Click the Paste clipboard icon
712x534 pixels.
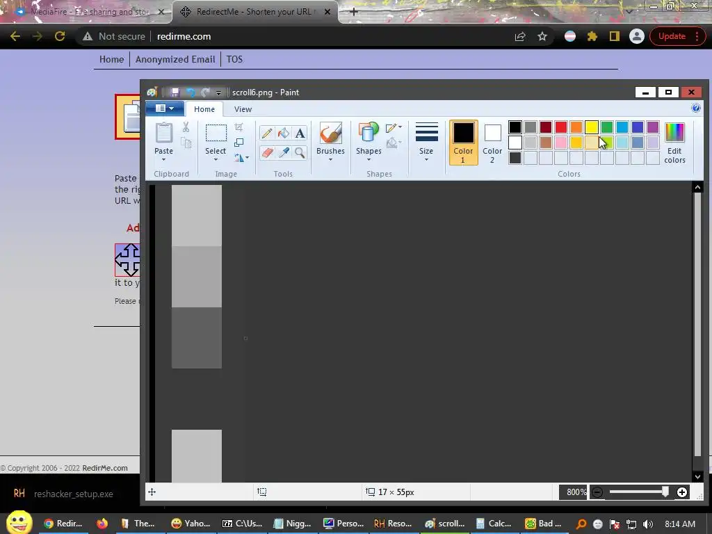pyautogui.click(x=163, y=133)
